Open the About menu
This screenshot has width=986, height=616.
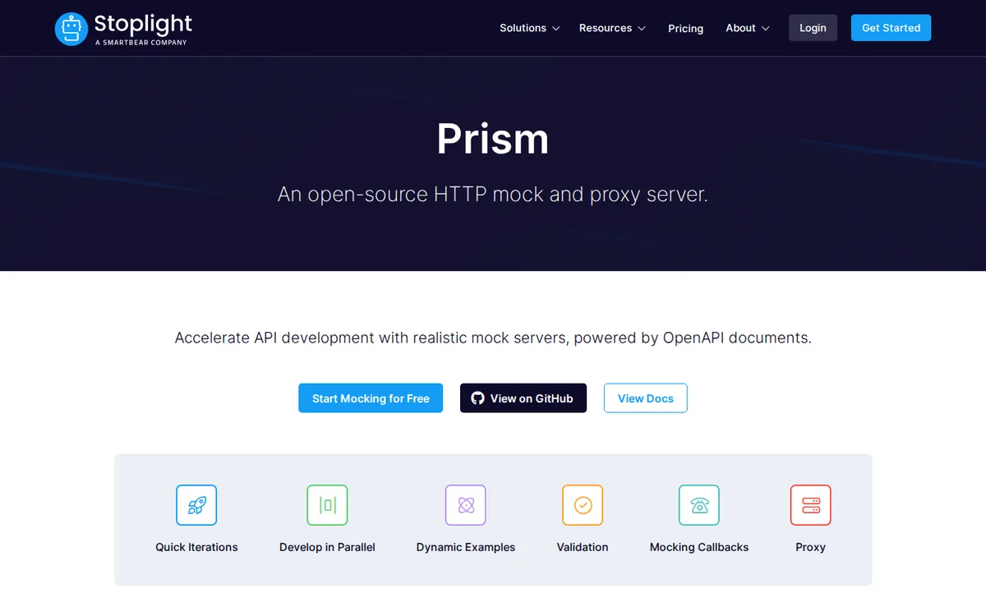pyautogui.click(x=748, y=28)
